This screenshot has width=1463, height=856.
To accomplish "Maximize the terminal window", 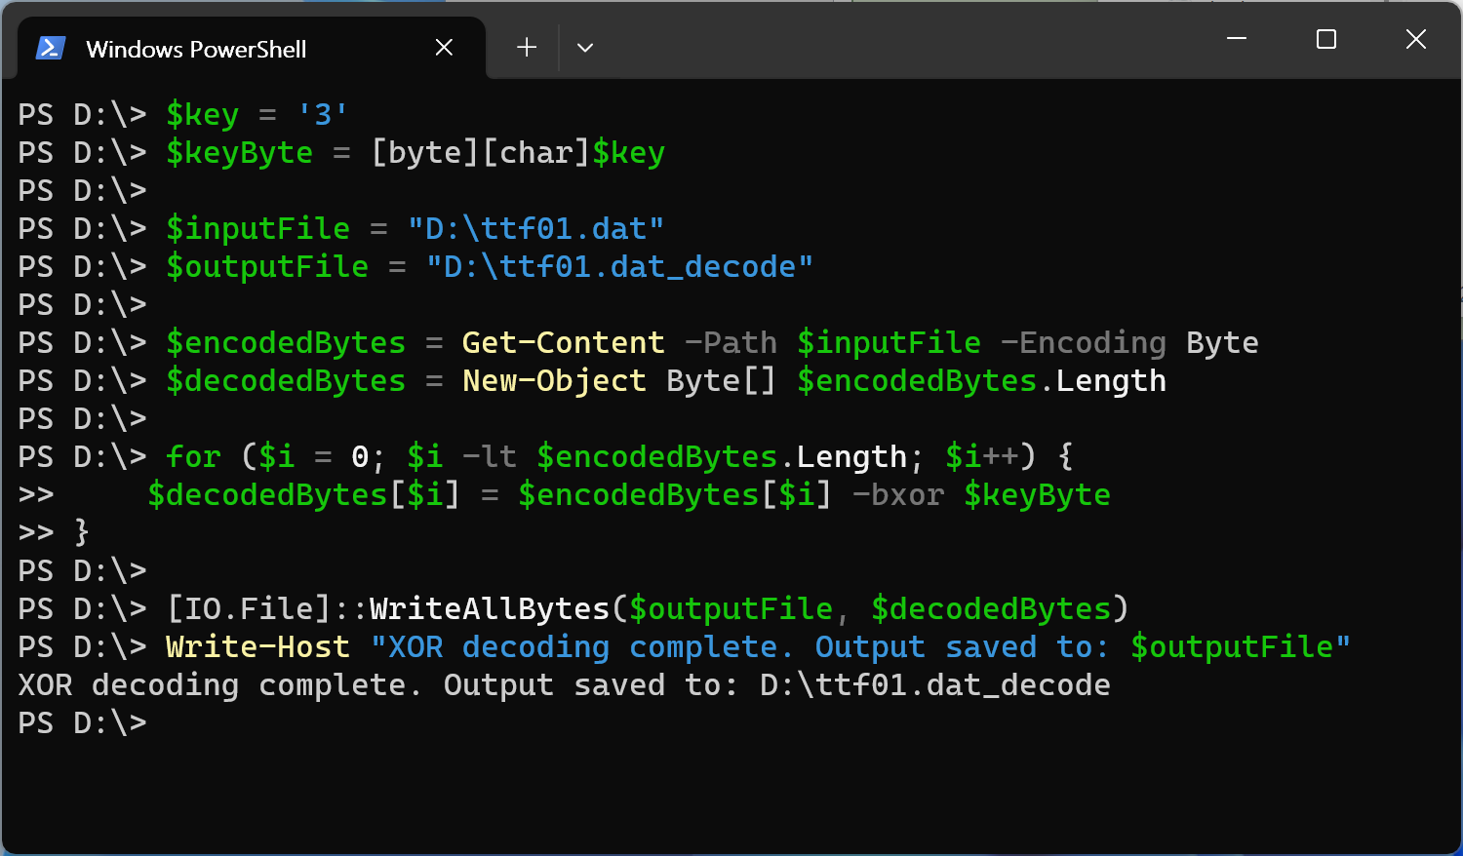I will [1326, 39].
